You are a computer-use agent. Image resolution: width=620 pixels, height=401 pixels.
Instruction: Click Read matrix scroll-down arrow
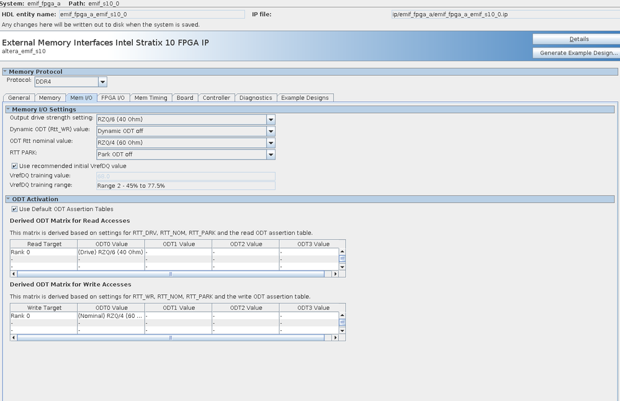pyautogui.click(x=343, y=267)
